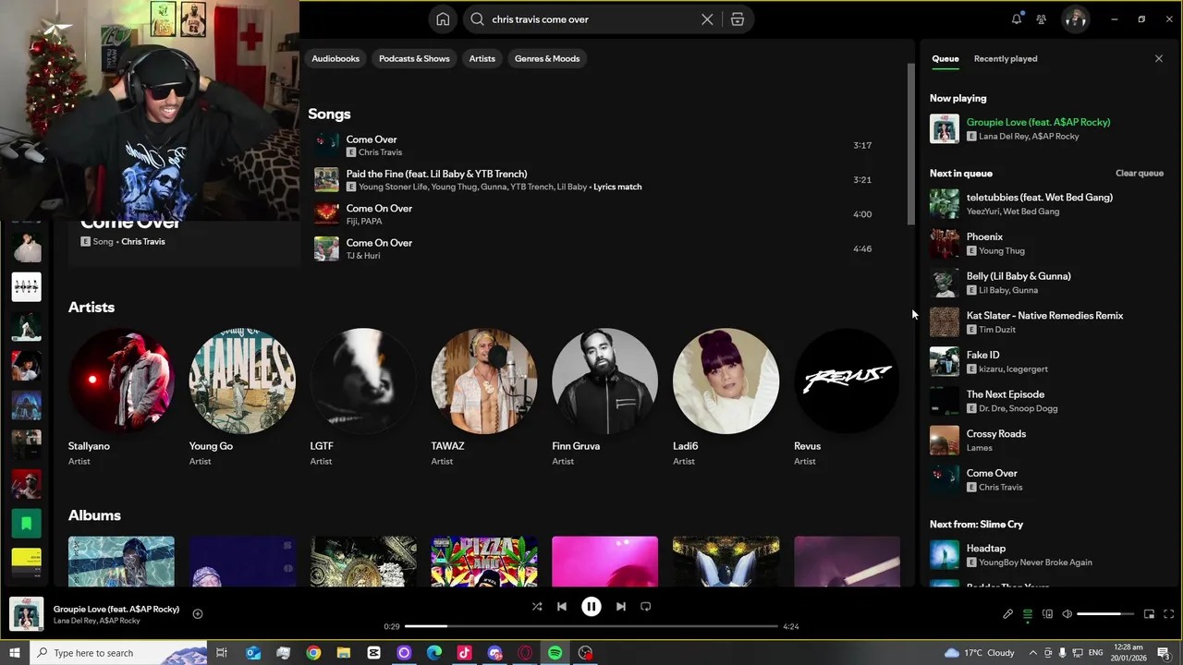The height and width of the screenshot is (665, 1183).
Task: Open Lana Del Rey, A$AP Rocky artist link under Now playing
Action: tap(1029, 137)
